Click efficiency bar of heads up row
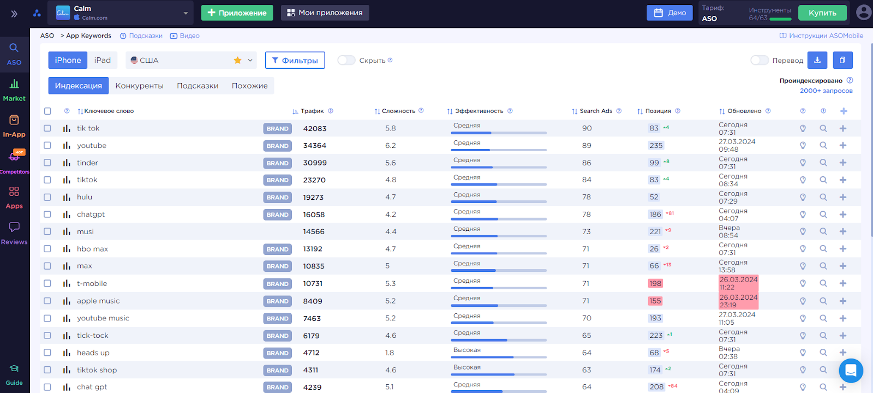Viewport: 873px width, 393px height. [499, 357]
